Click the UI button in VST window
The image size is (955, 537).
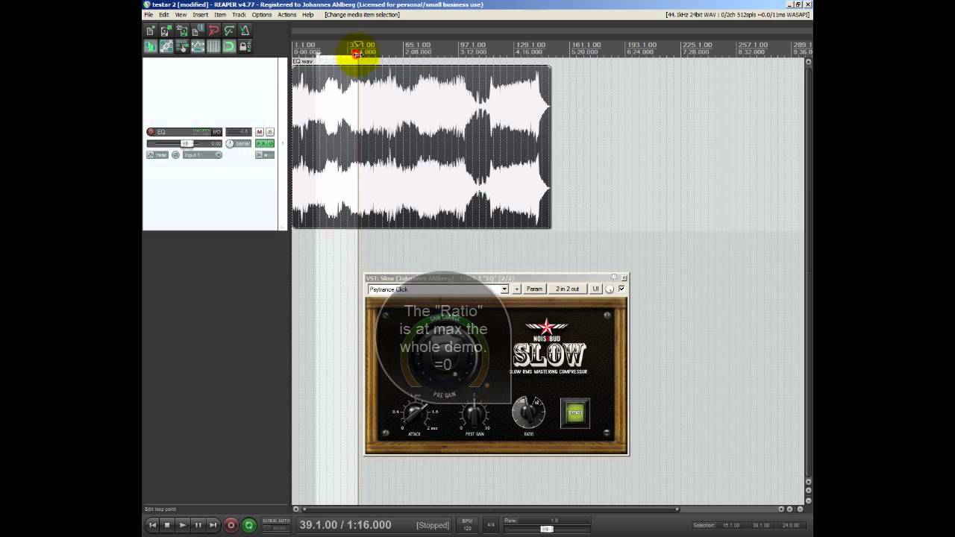595,289
